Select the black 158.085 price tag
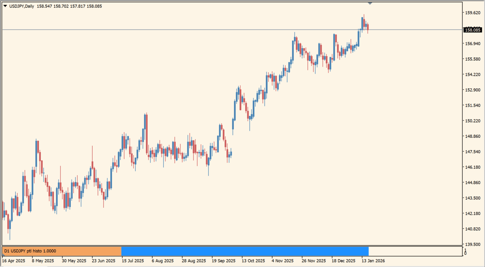Image resolution: width=485 pixels, height=267 pixels. click(472, 30)
